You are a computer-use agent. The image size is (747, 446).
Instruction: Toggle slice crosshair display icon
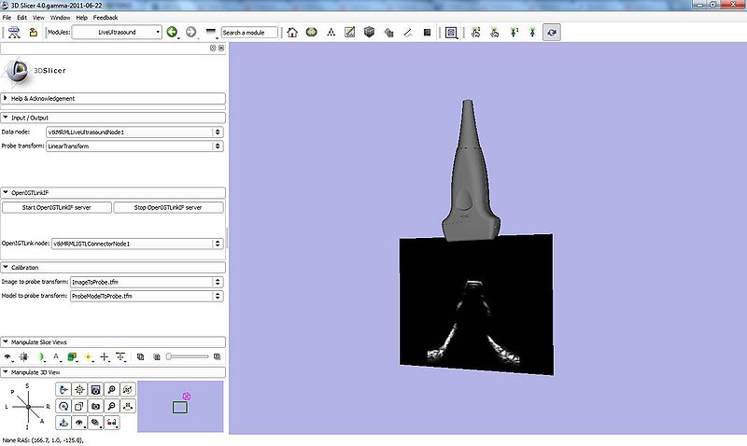click(104, 356)
